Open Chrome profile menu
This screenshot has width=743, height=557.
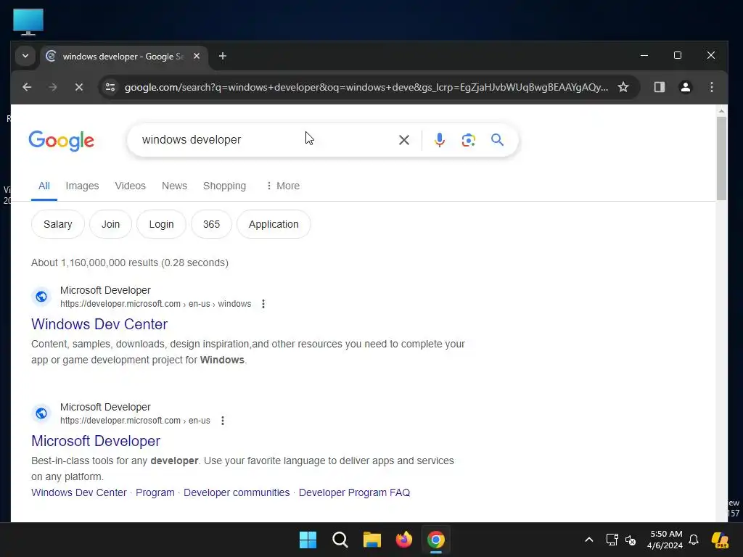[x=685, y=87]
